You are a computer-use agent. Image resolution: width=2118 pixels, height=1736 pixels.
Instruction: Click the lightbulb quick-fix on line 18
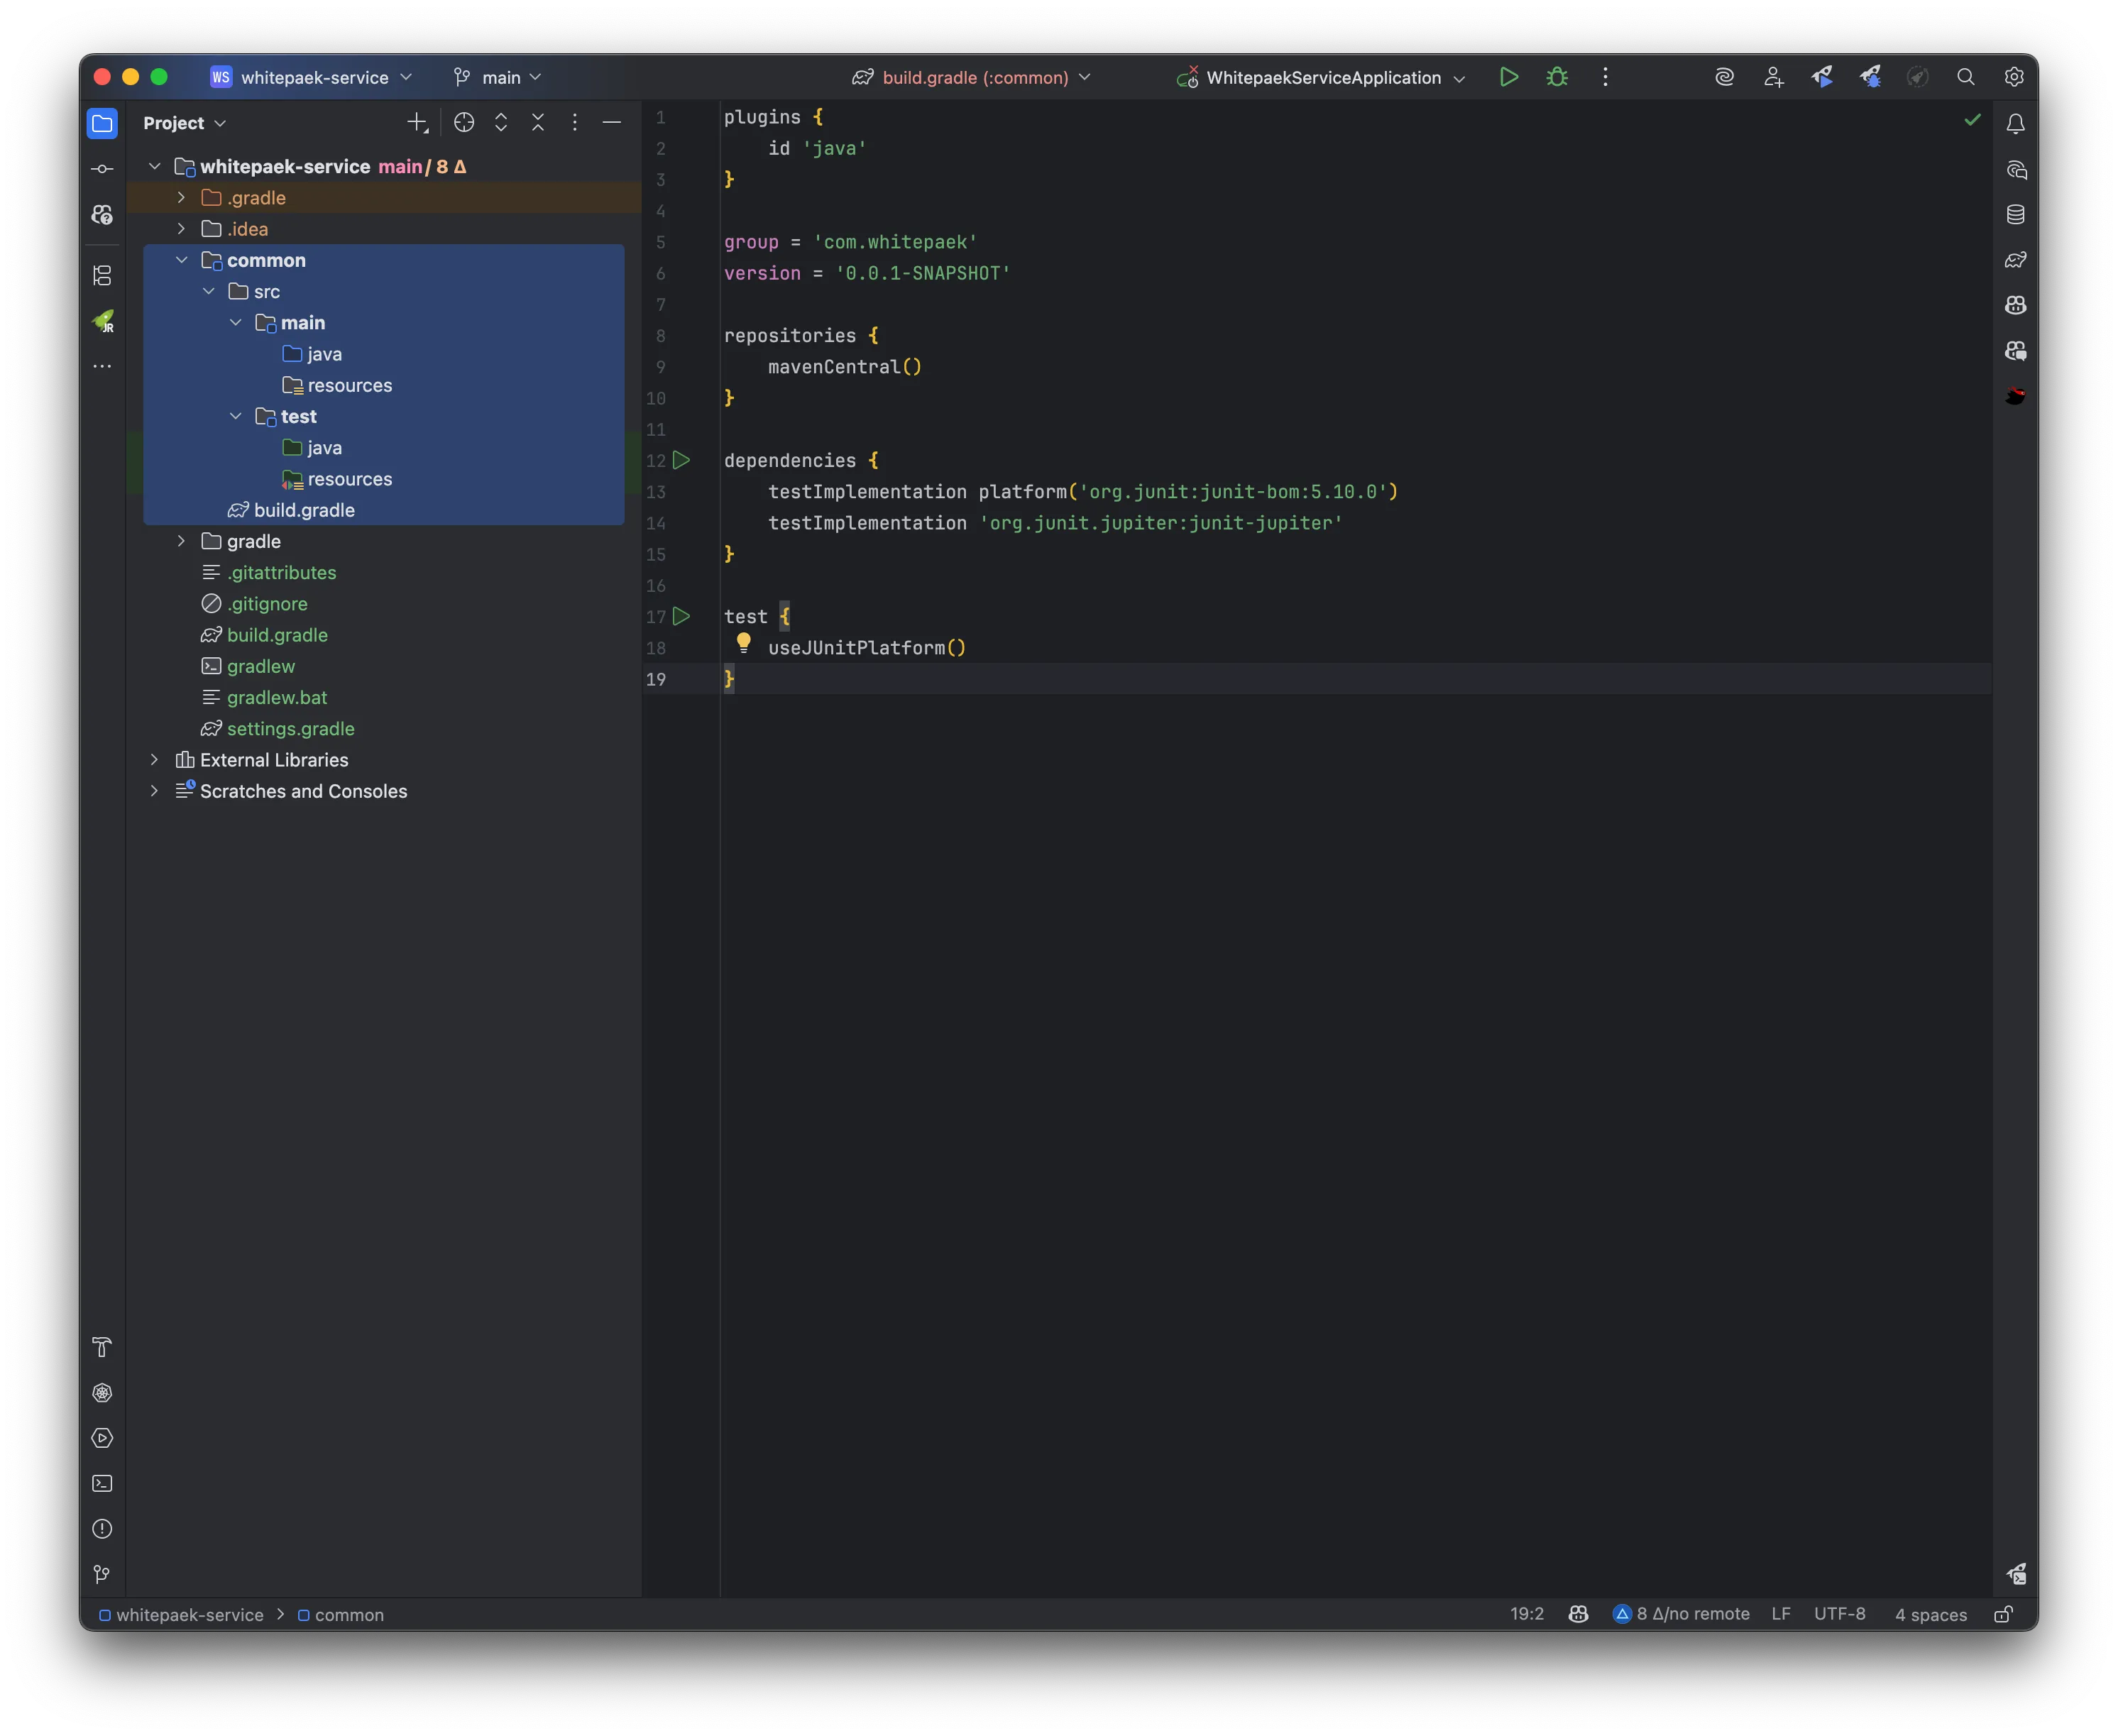coord(744,643)
